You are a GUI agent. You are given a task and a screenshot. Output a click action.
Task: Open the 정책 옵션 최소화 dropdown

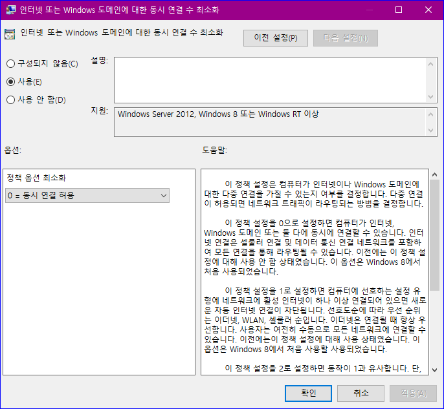[87, 195]
